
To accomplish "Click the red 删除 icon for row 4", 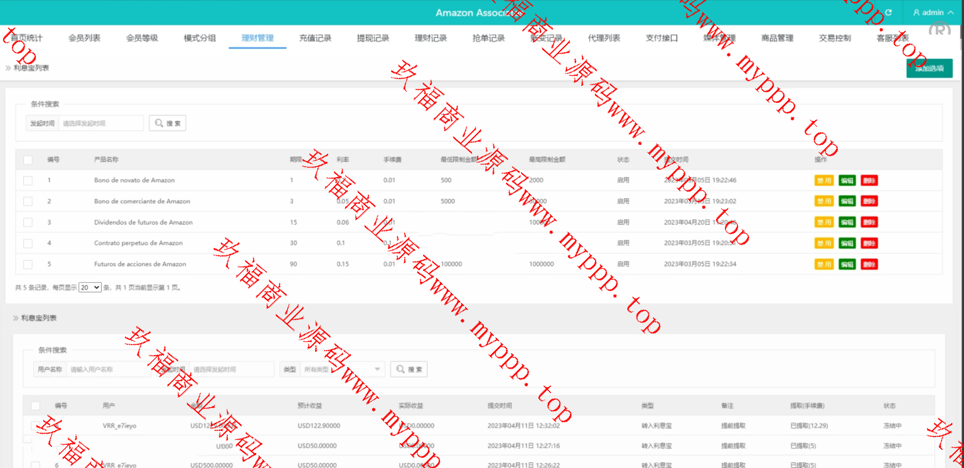I will [x=869, y=243].
